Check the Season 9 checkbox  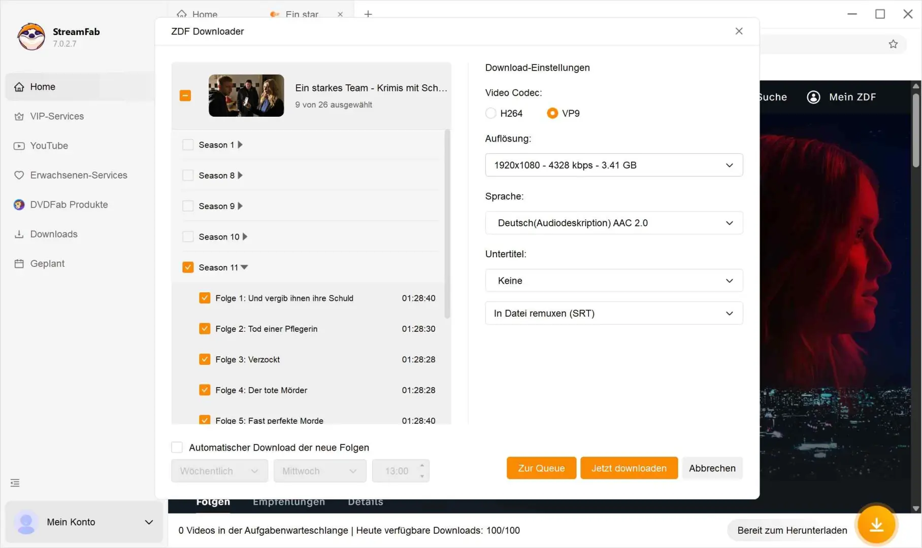click(x=188, y=206)
